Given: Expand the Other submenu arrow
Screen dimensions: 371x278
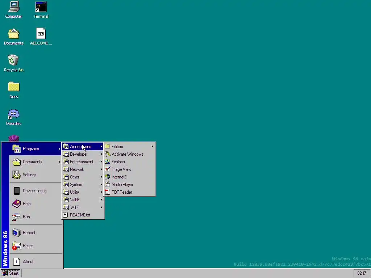Looking at the screenshot, I should 101,177.
